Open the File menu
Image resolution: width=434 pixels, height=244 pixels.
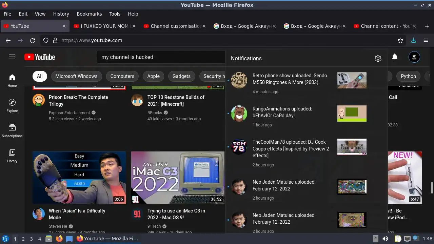(x=7, y=14)
